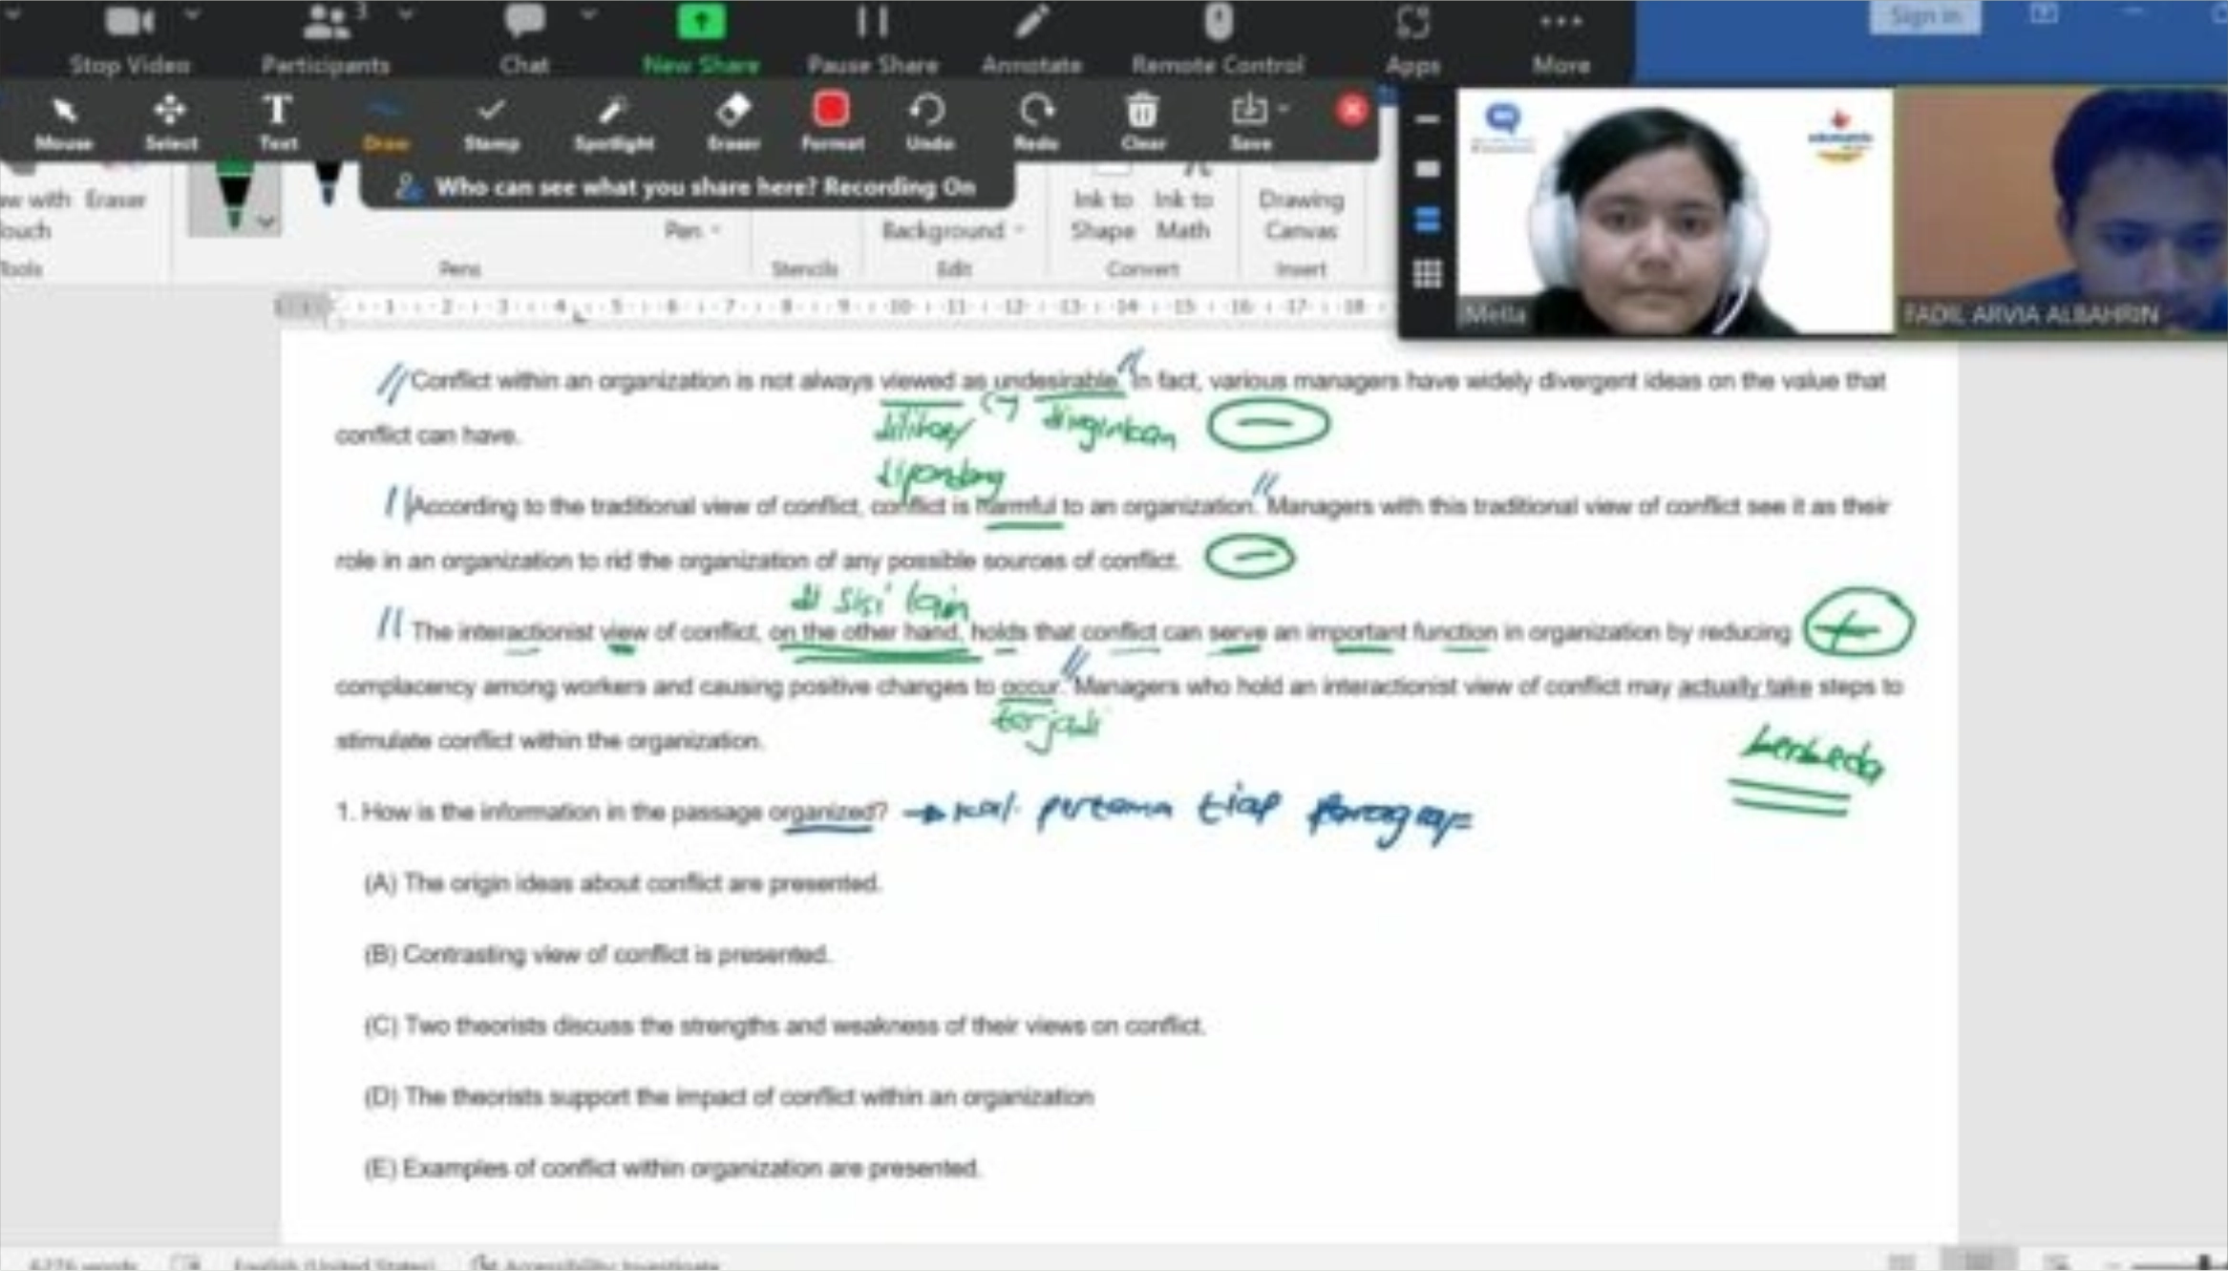Screen dimensions: 2228x1271
Task: Open the More menu
Action: point(1560,36)
